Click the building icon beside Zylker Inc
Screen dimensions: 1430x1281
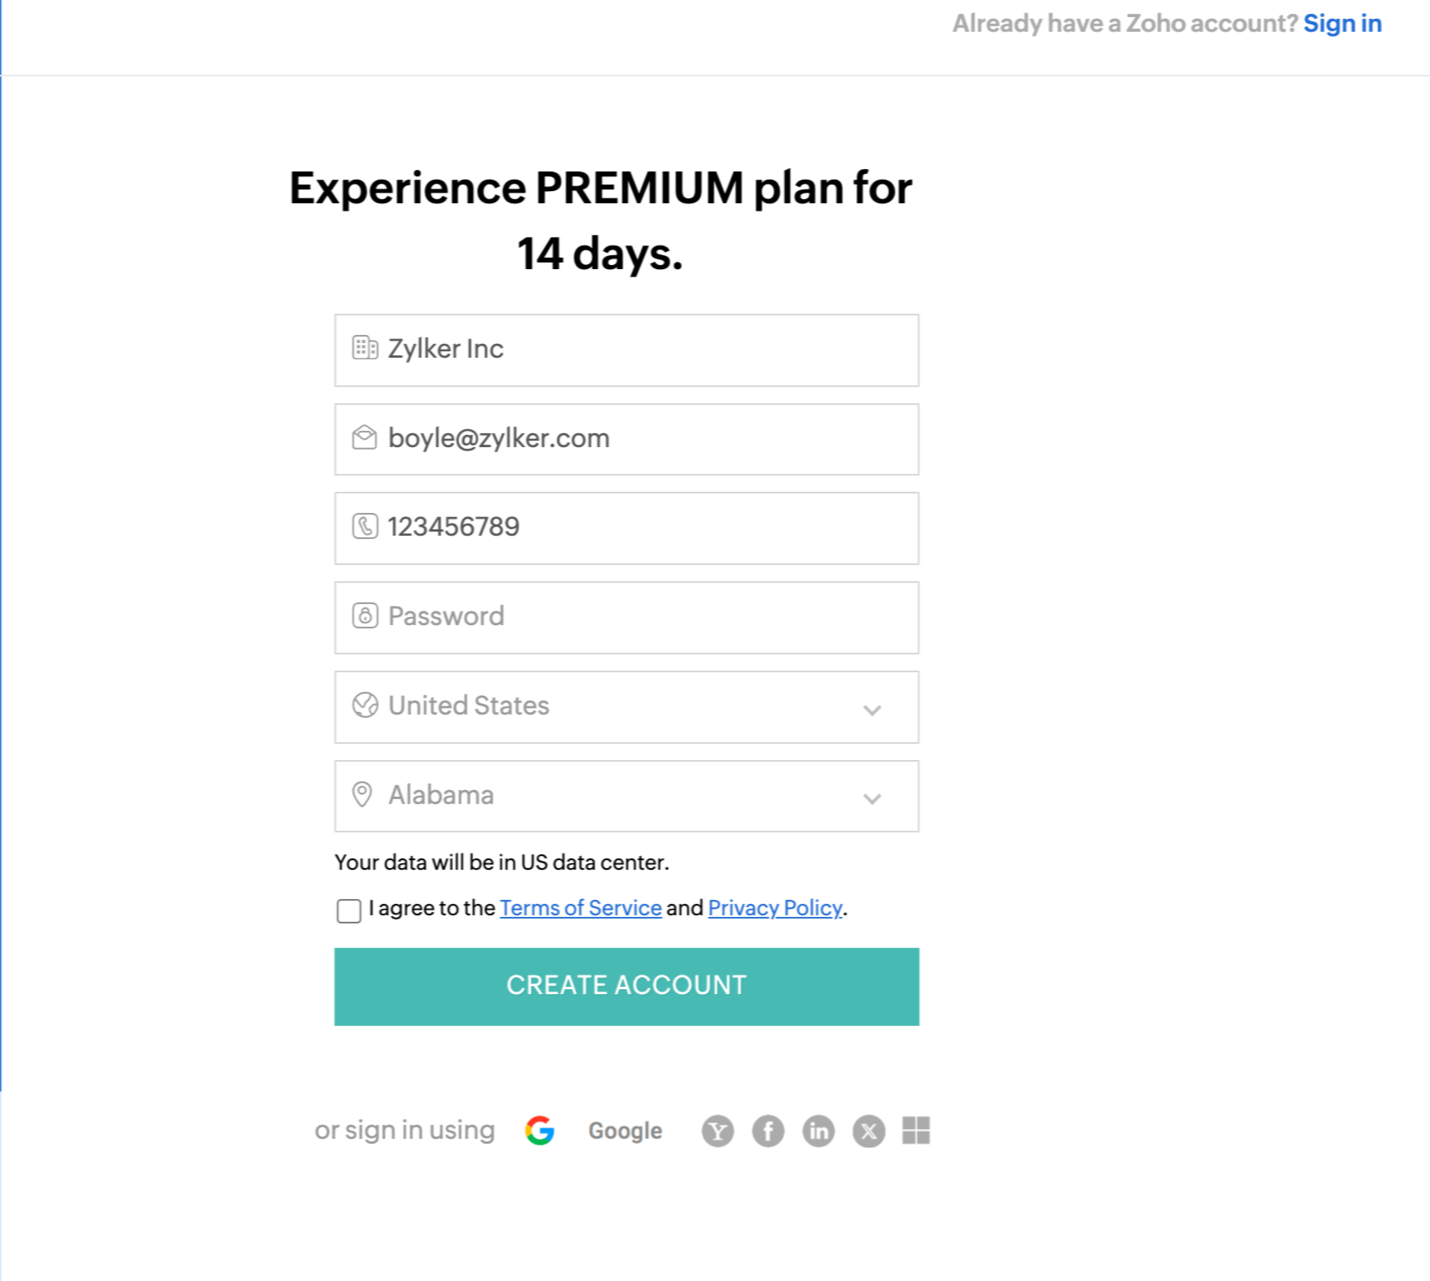point(364,348)
